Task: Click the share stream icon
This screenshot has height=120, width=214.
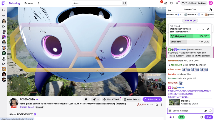Action: 157,104
